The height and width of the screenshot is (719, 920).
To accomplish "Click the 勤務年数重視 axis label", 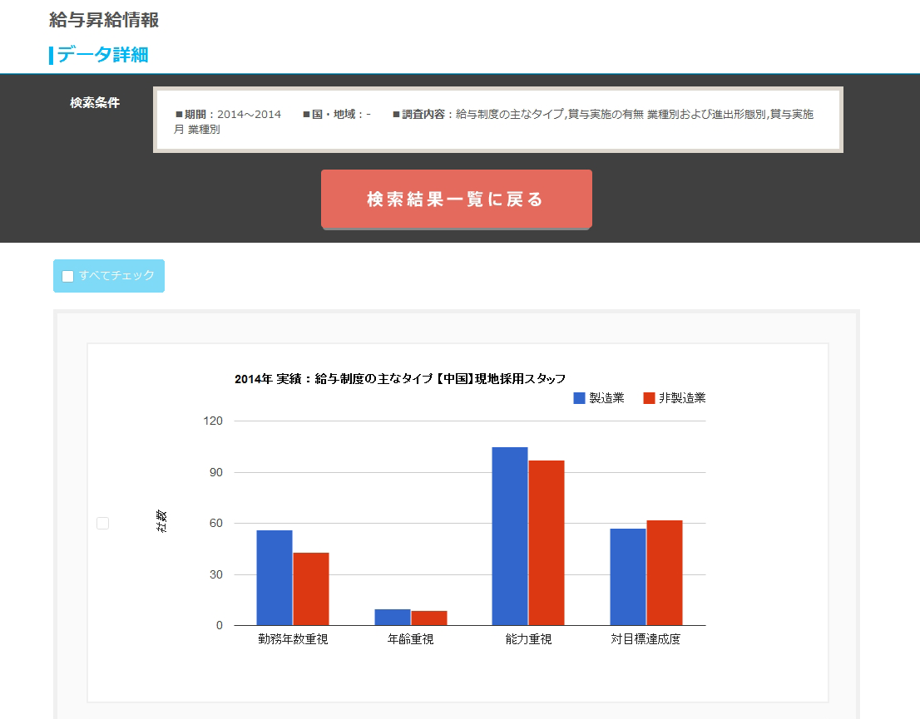I will coord(293,639).
